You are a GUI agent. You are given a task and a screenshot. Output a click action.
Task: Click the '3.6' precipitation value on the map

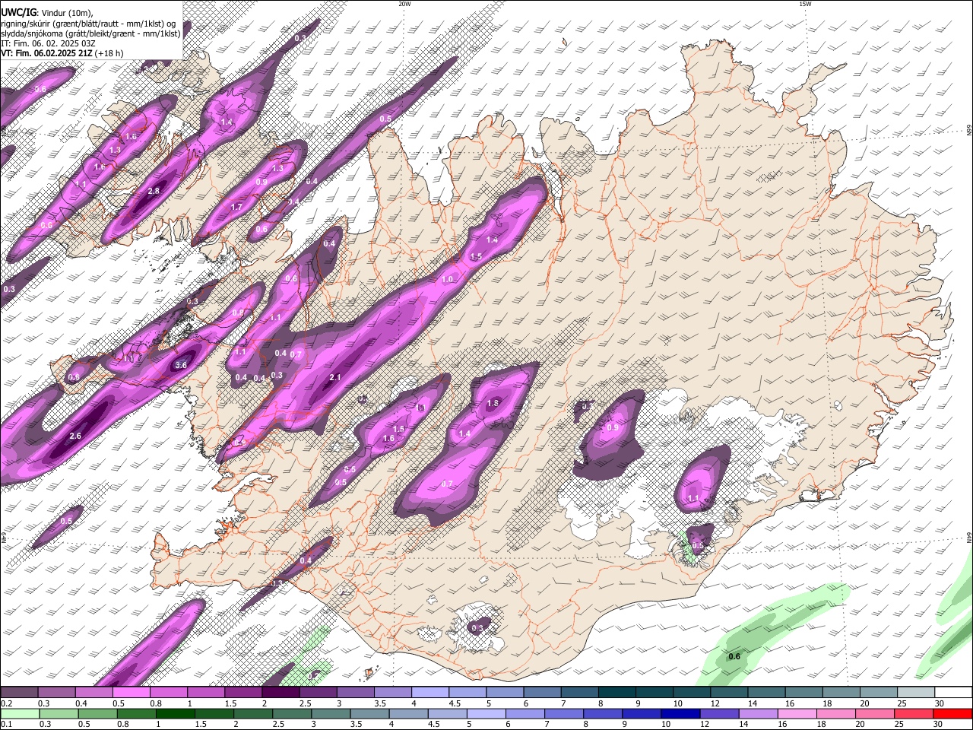click(181, 365)
